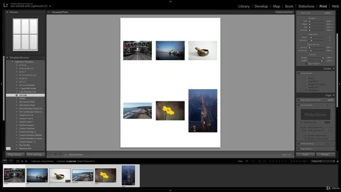Collapse the Page panel
Image resolution: width=341 pixels, height=192 pixels.
click(334, 95)
